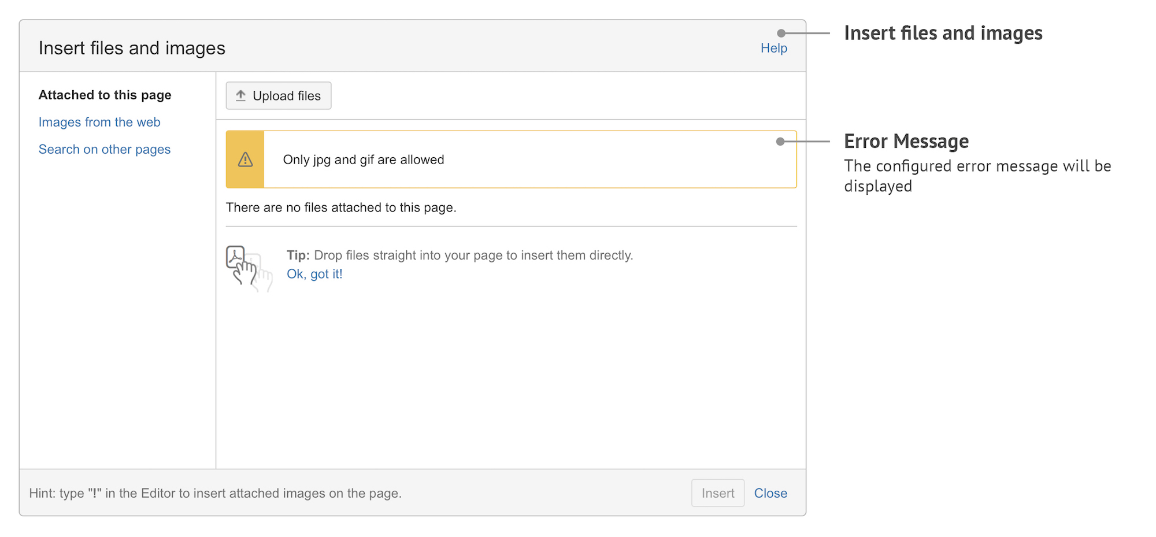Click the Upload files button
This screenshot has height=537, width=1156.
pyautogui.click(x=278, y=95)
